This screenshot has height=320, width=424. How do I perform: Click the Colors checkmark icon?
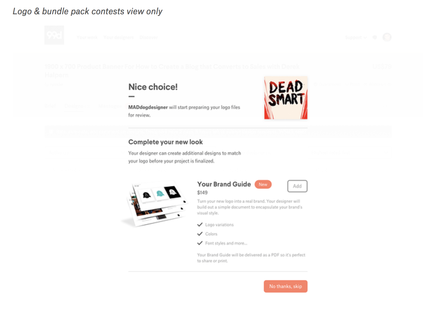pos(200,234)
